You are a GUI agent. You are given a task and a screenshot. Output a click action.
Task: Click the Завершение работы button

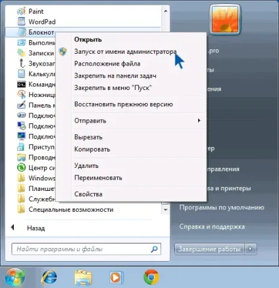[209, 249]
